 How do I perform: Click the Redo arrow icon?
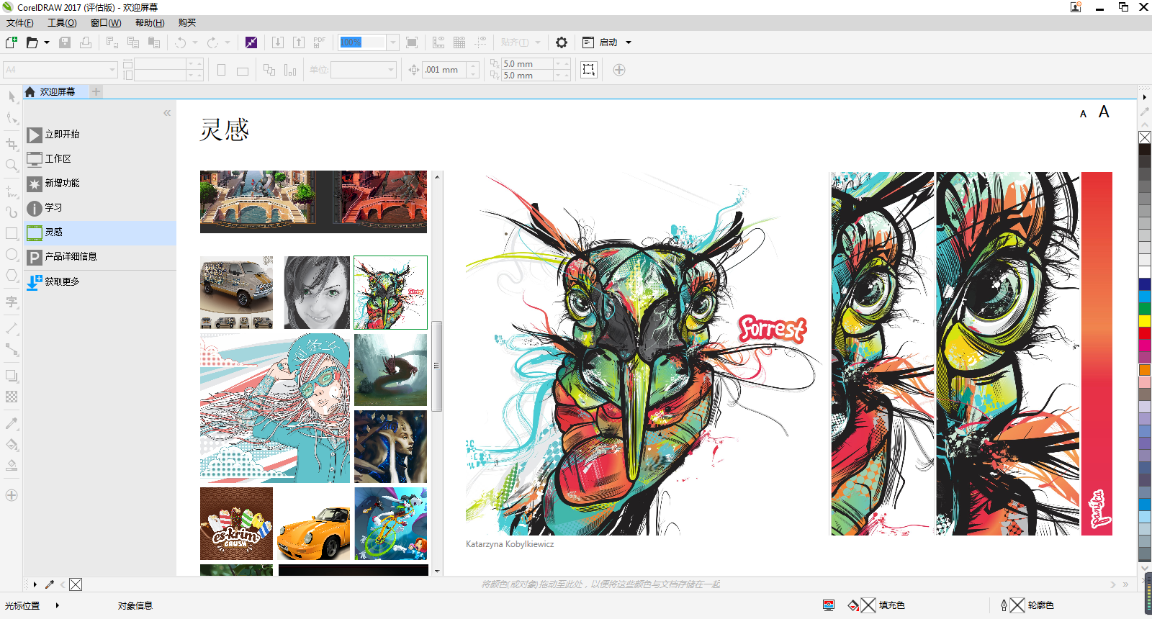pyautogui.click(x=213, y=42)
